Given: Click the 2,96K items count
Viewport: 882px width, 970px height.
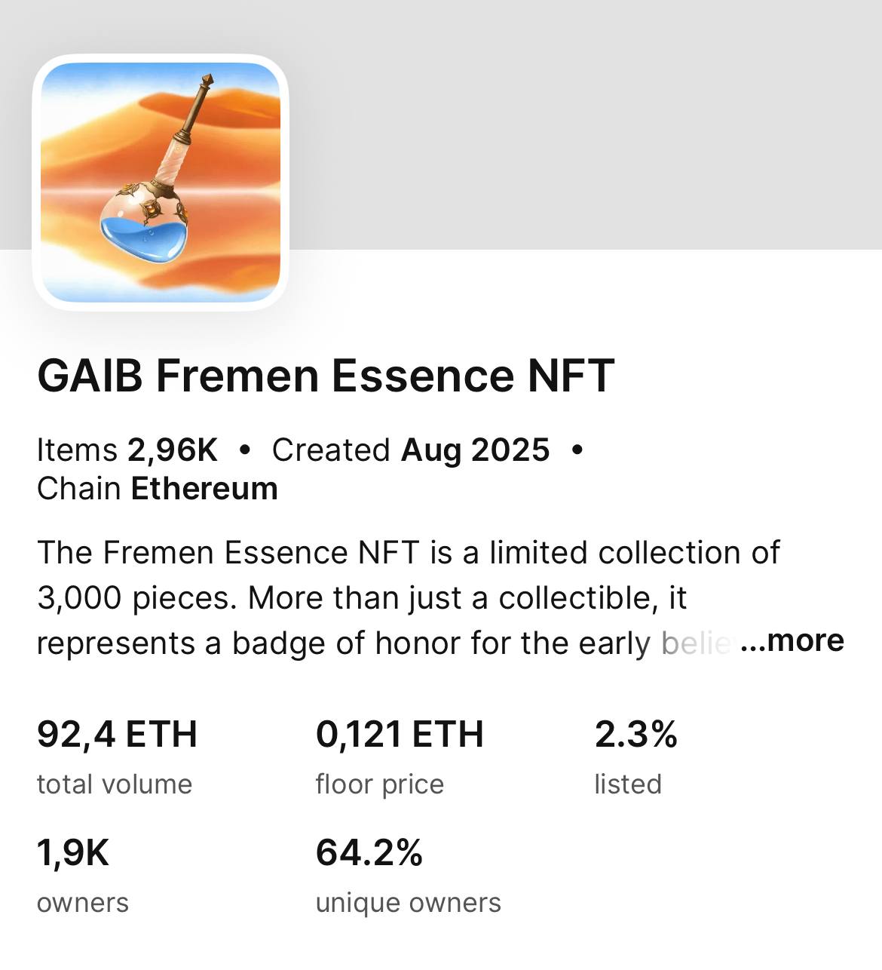Looking at the screenshot, I should pos(173,450).
